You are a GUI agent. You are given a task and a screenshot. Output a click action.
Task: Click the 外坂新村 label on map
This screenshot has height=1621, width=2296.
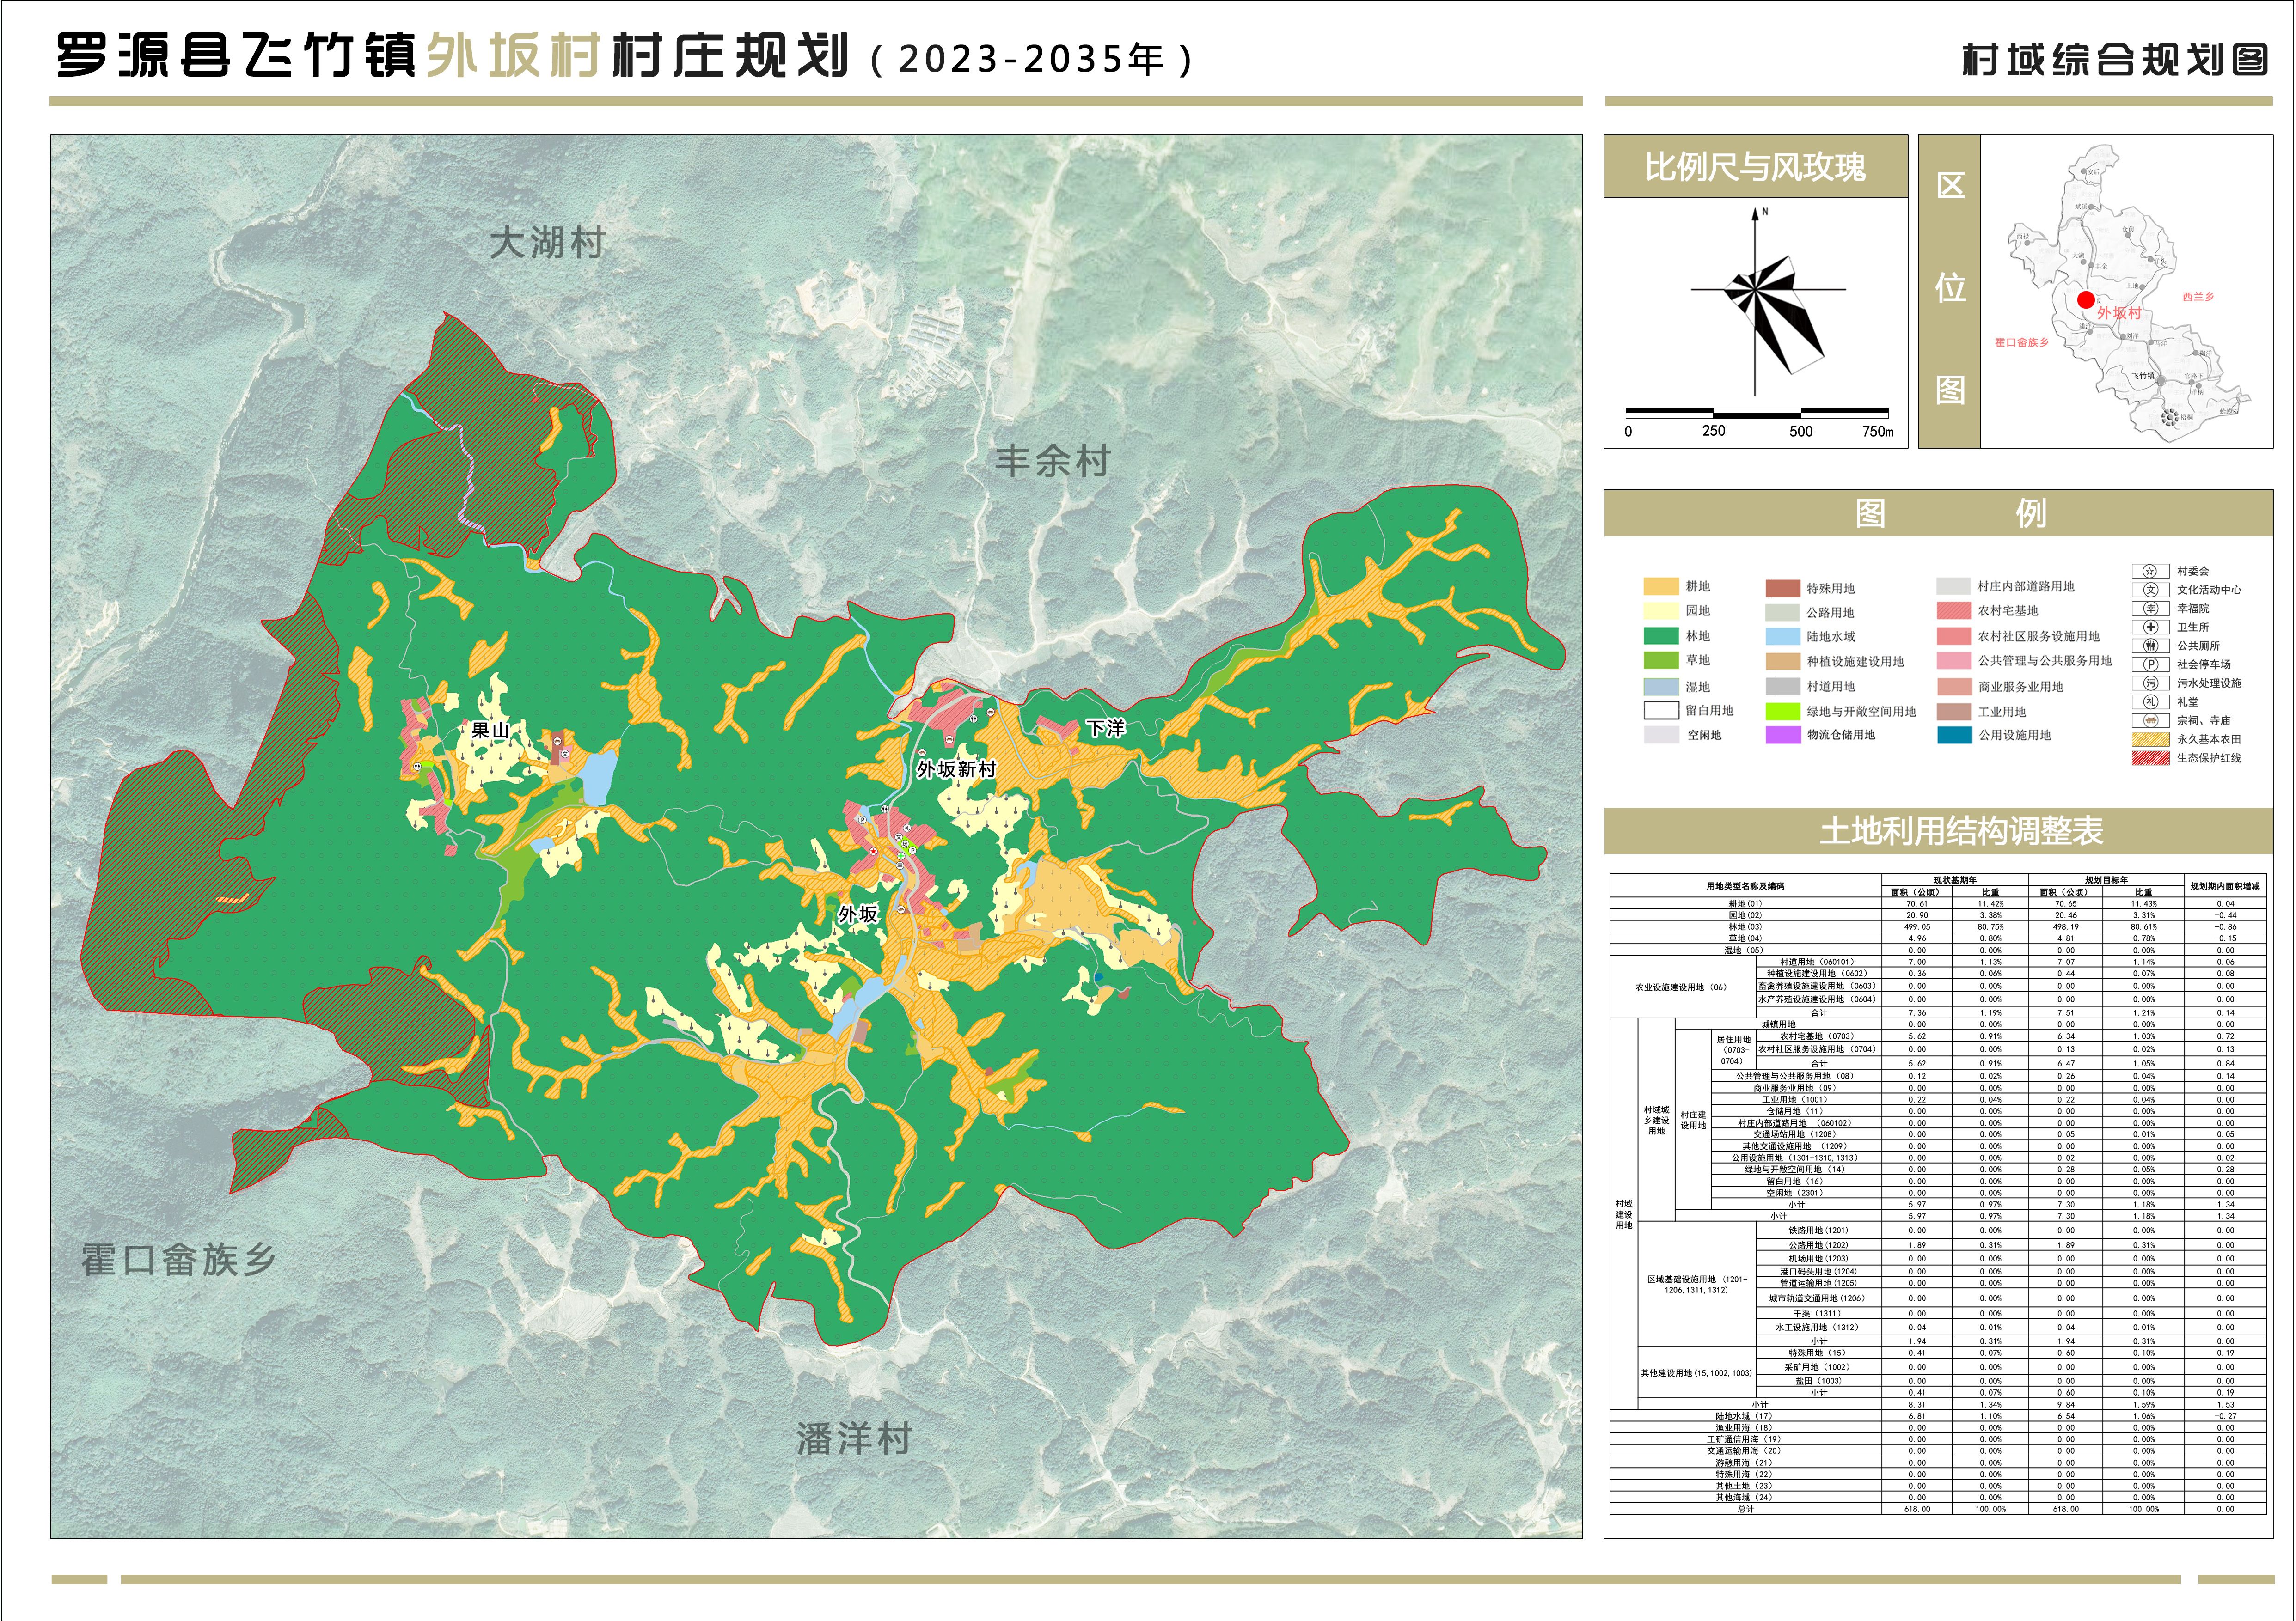(x=956, y=768)
